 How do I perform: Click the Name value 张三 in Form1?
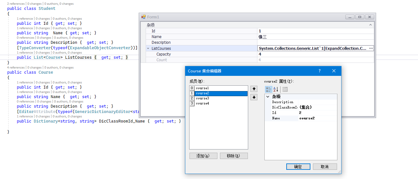[315, 37]
